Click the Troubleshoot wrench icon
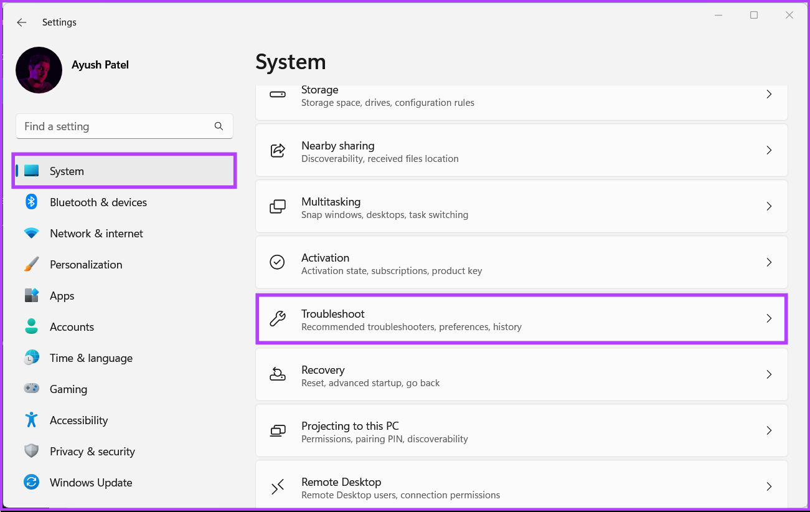810x512 pixels. coord(277,318)
